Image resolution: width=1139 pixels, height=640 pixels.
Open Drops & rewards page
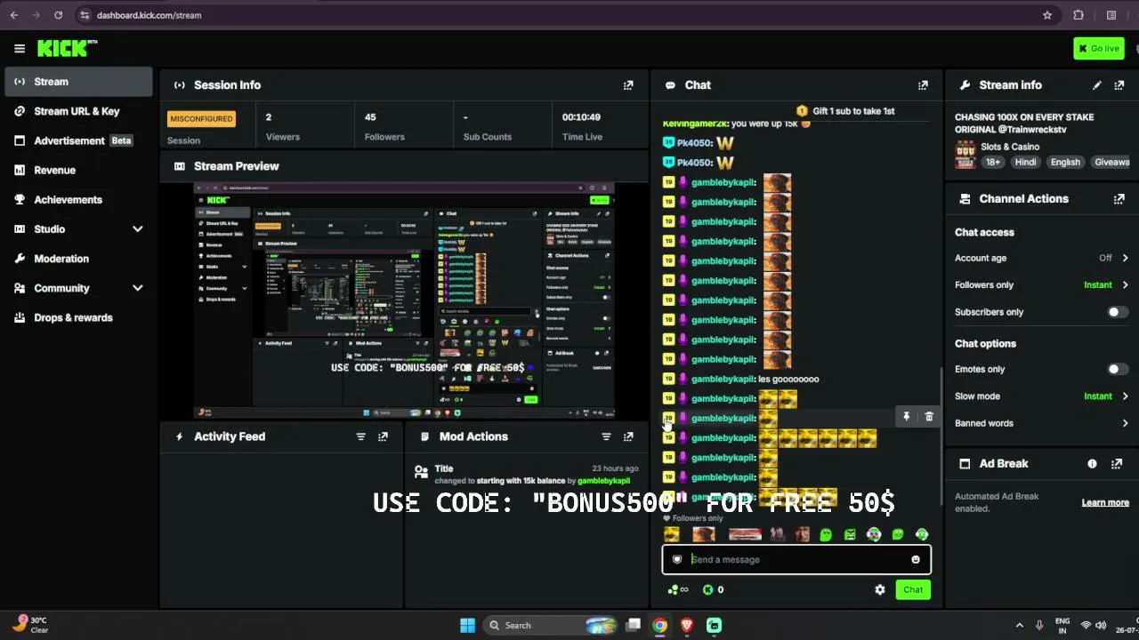79,317
